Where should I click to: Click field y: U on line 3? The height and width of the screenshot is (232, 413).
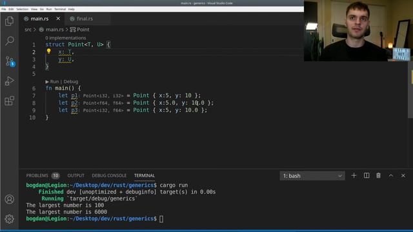[66, 59]
